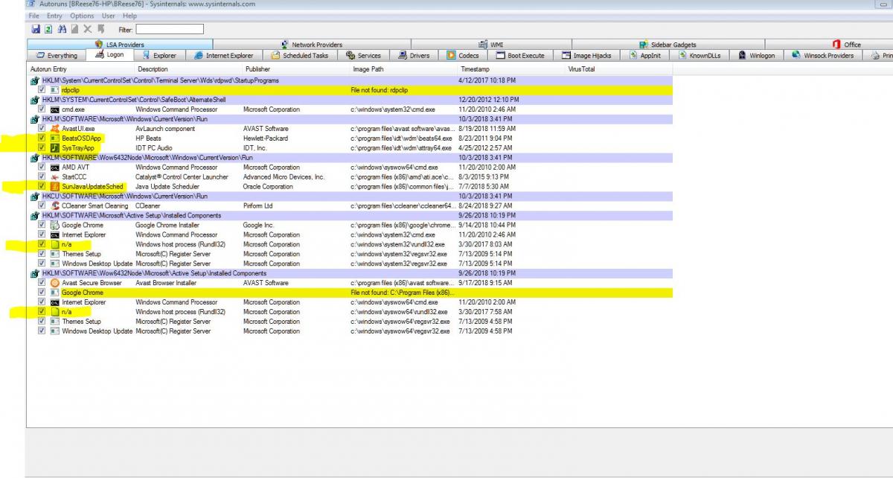Click the AMD AVT command prompt icon
This screenshot has width=893, height=478.
coord(54,168)
